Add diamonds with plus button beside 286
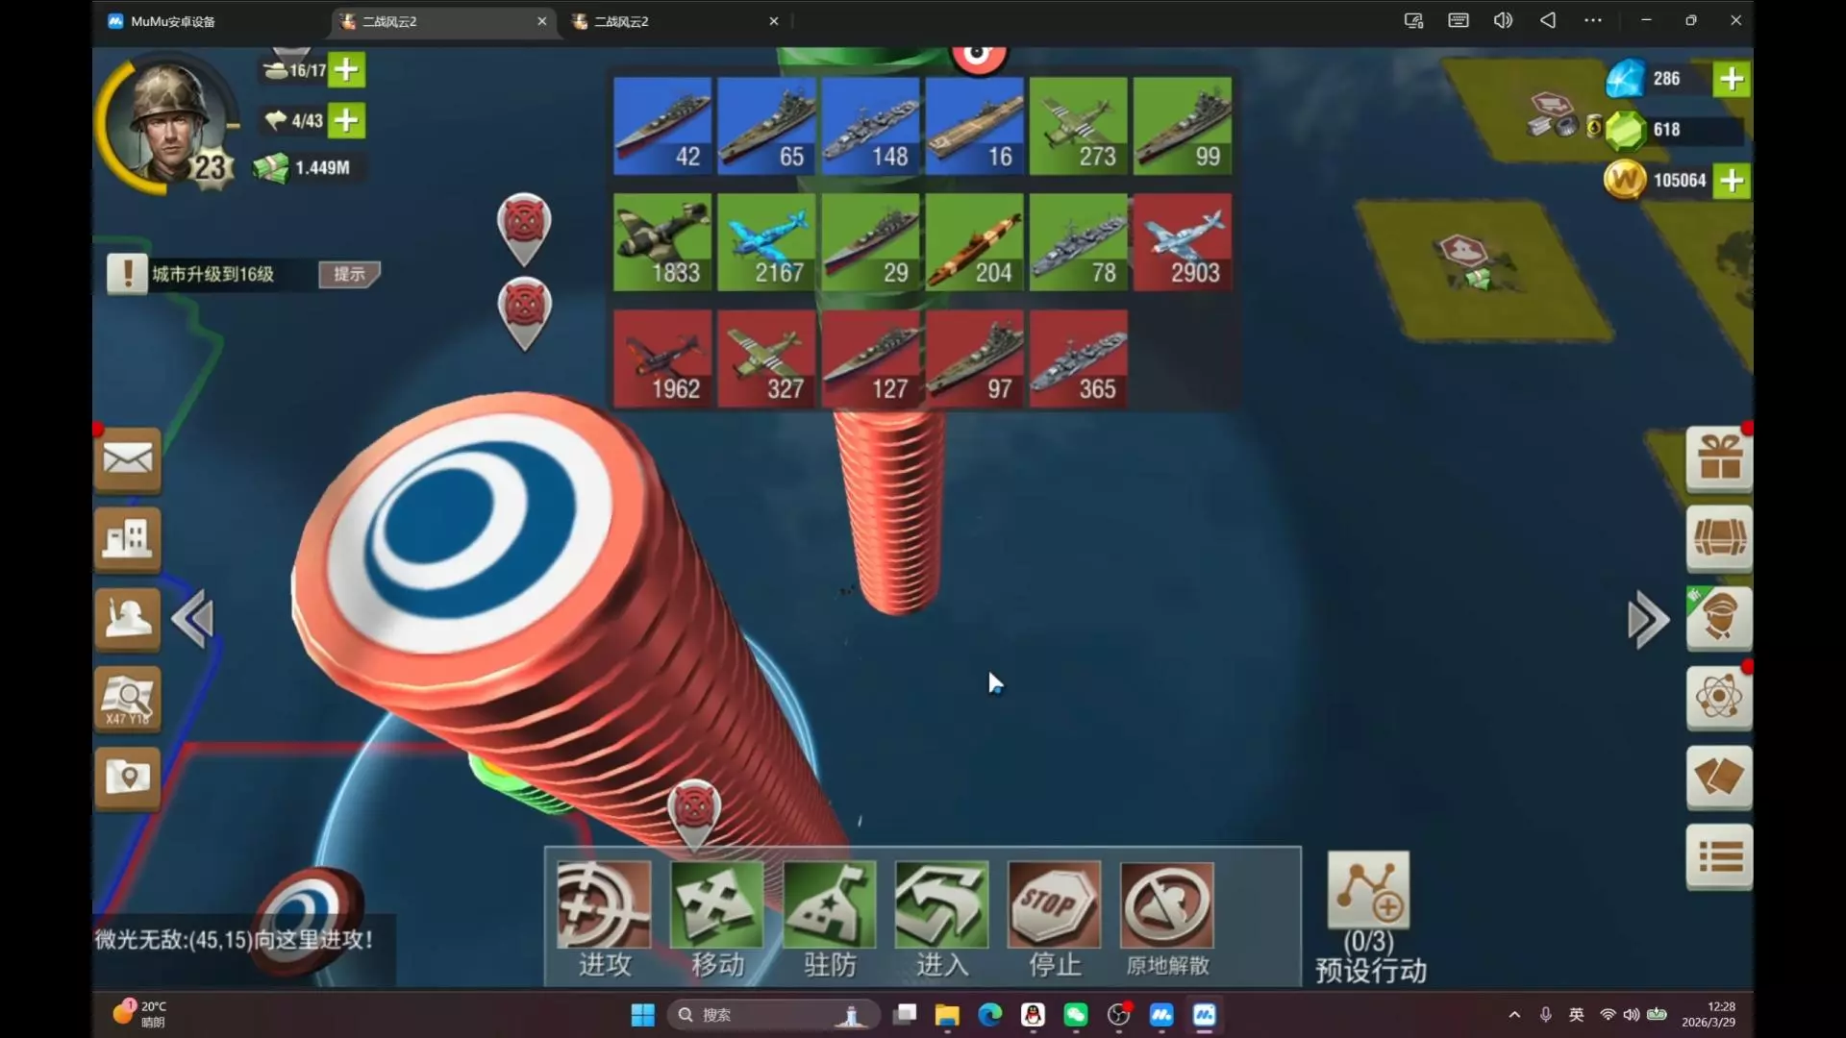1846x1038 pixels. pos(1732,79)
